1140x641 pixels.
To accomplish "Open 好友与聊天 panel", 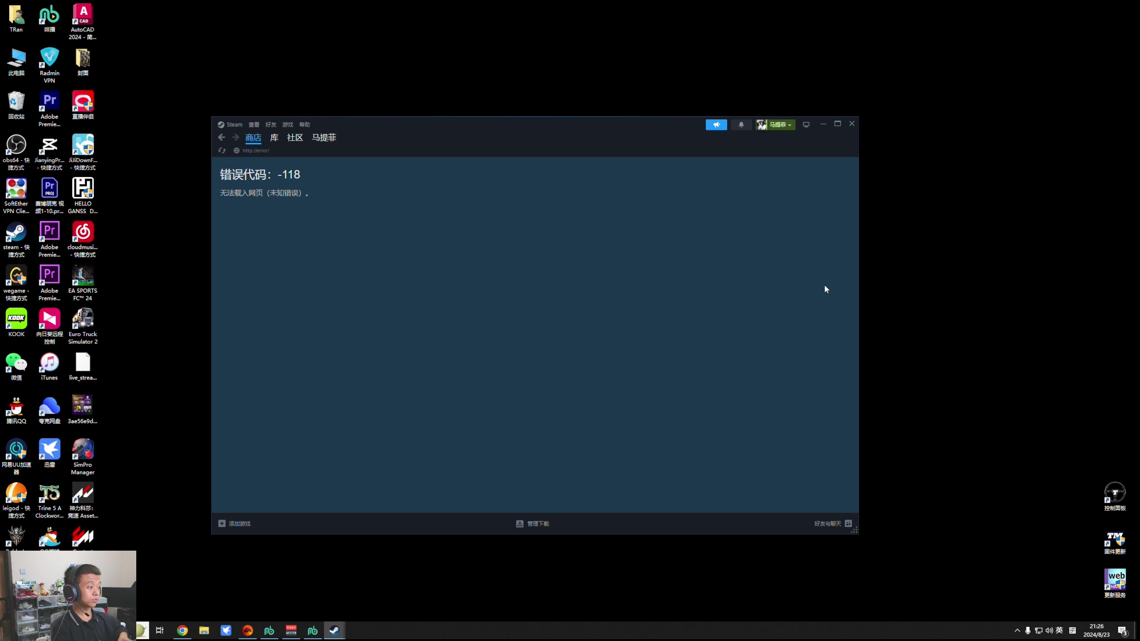I will [833, 523].
